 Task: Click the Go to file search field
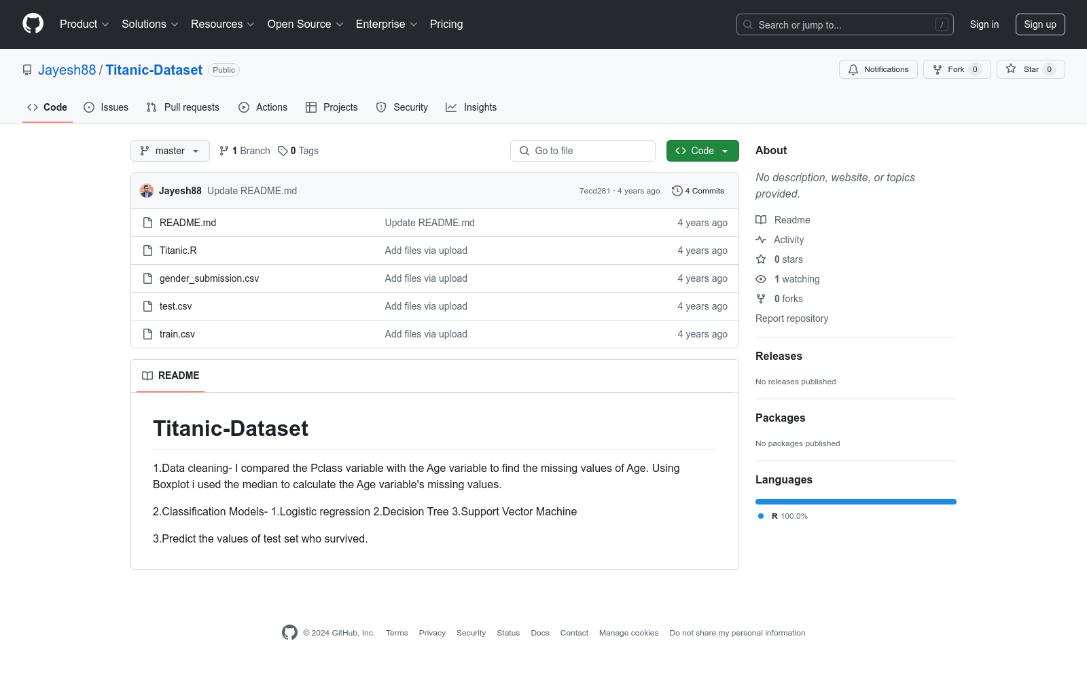coord(583,151)
